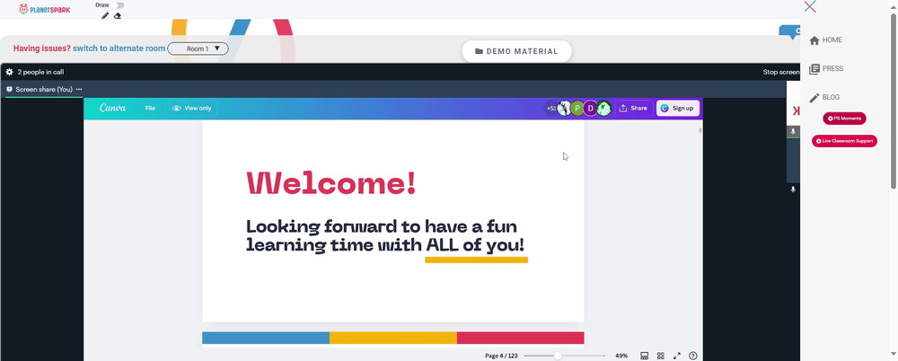Click the upper participant tile microphone
This screenshot has height=361, width=898.
click(793, 131)
